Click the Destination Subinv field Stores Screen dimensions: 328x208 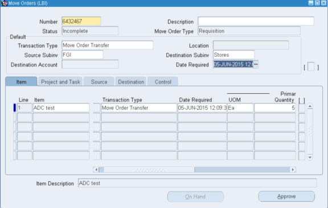[233, 55]
